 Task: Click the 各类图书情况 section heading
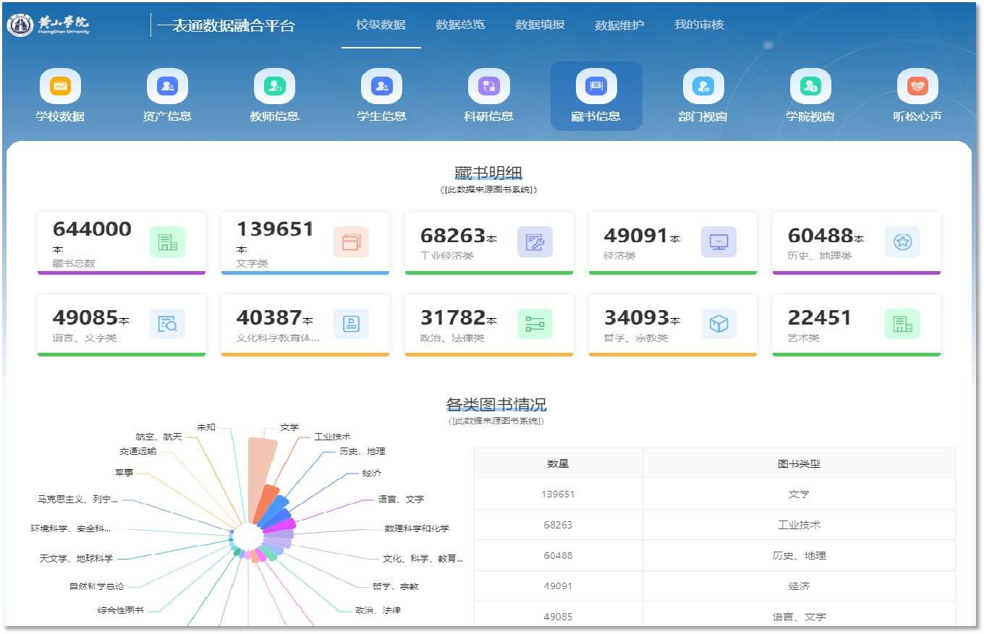(x=496, y=404)
